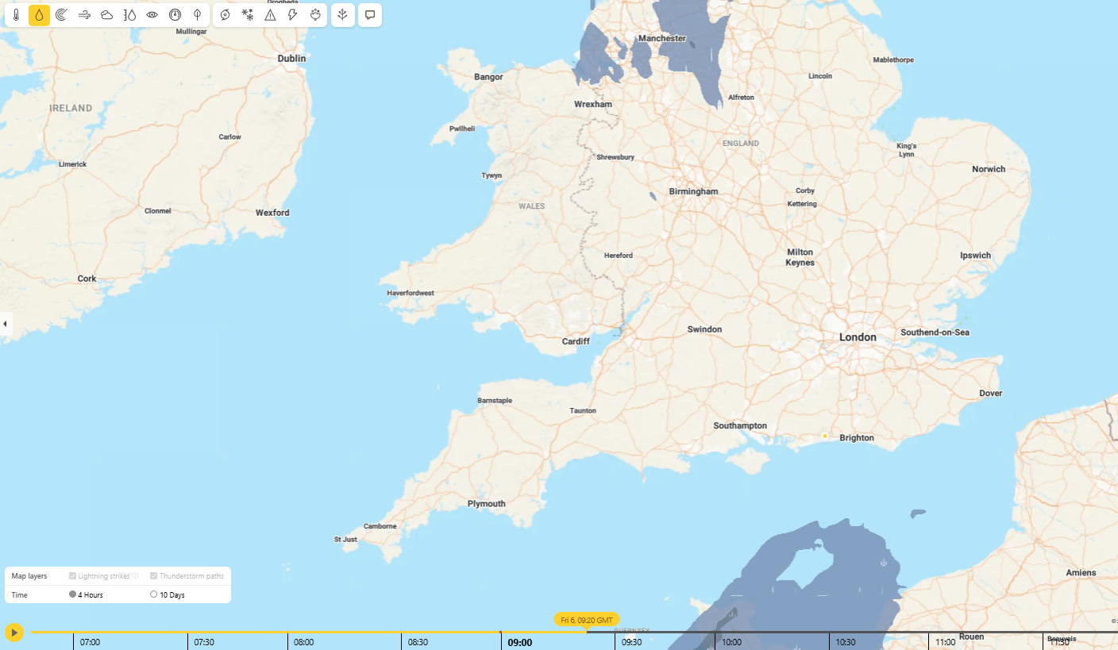Viewport: 1118px width, 650px height.
Task: Open the hurricane tracker icon
Action: tap(226, 15)
